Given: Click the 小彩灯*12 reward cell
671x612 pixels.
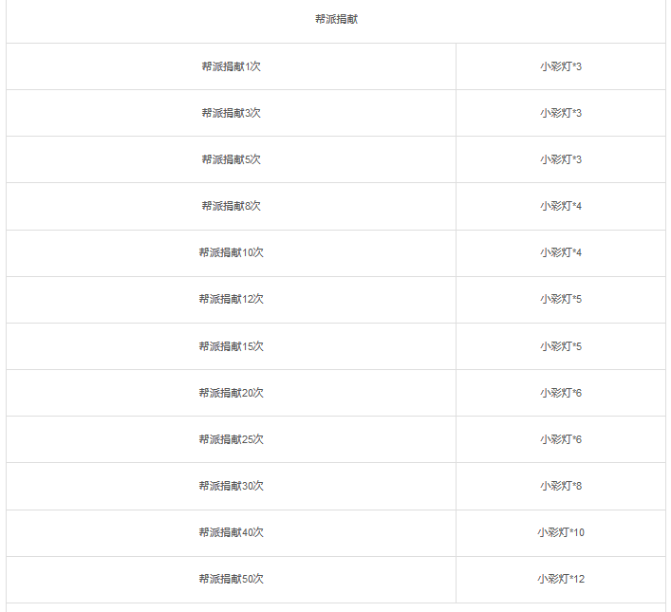Looking at the screenshot, I should pyautogui.click(x=561, y=580).
